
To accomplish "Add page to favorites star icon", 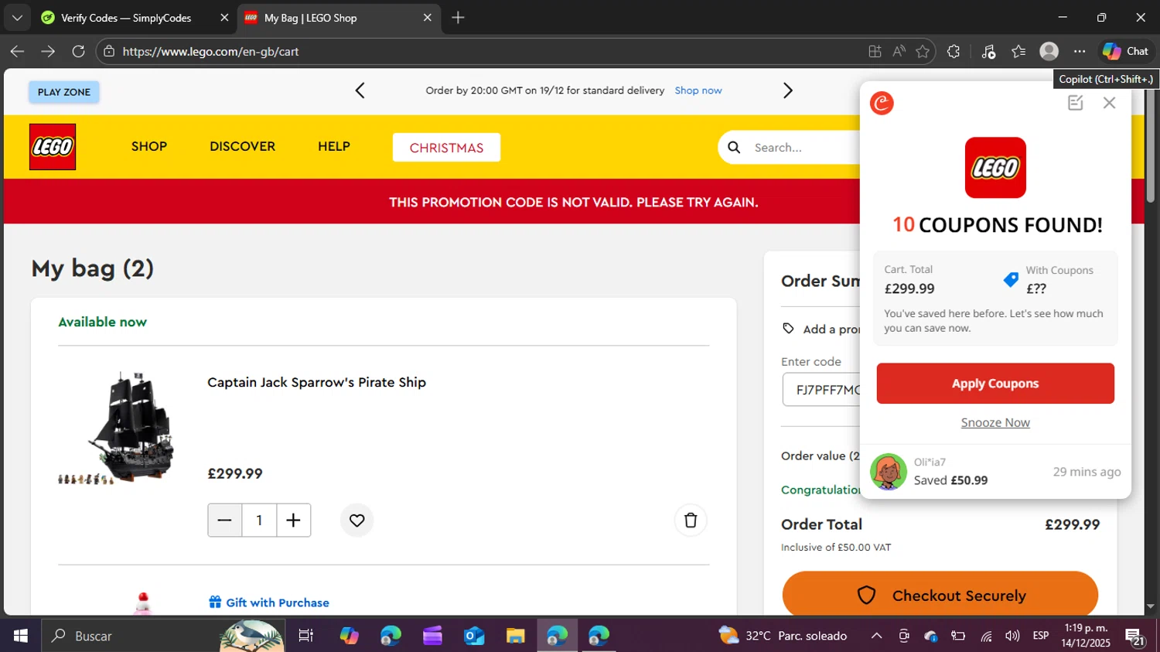I will click(x=923, y=51).
